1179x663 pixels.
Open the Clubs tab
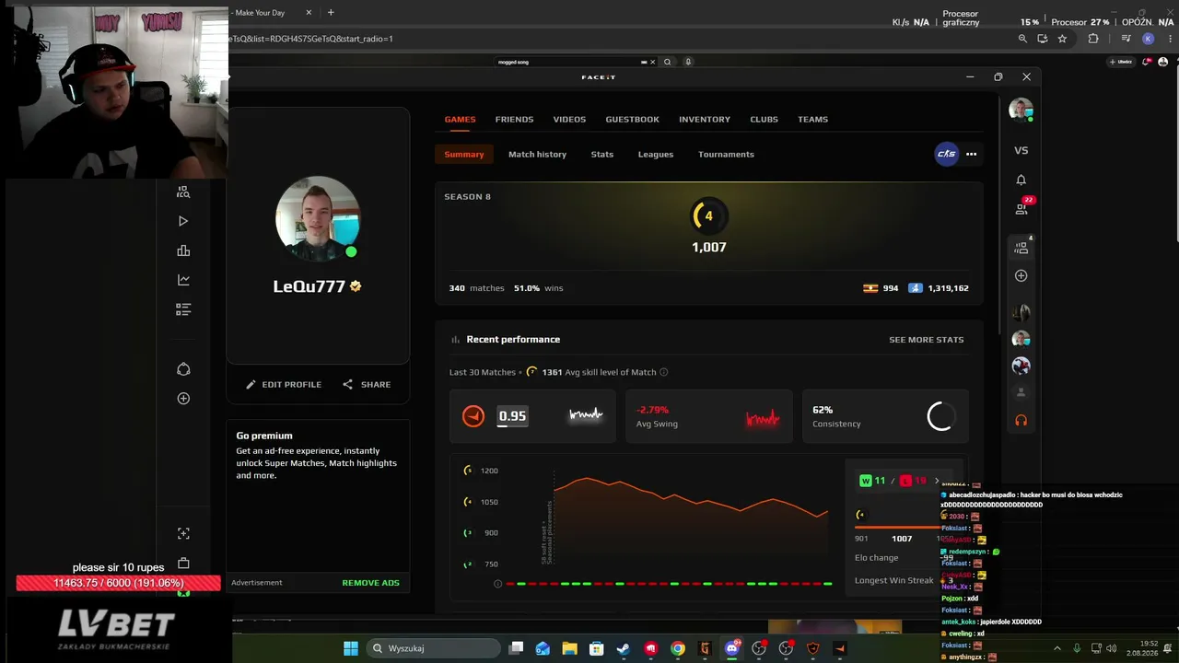tap(764, 119)
